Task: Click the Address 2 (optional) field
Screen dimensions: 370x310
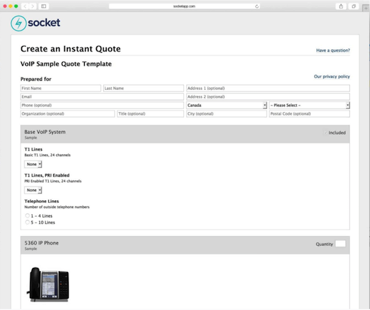Action: 268,97
